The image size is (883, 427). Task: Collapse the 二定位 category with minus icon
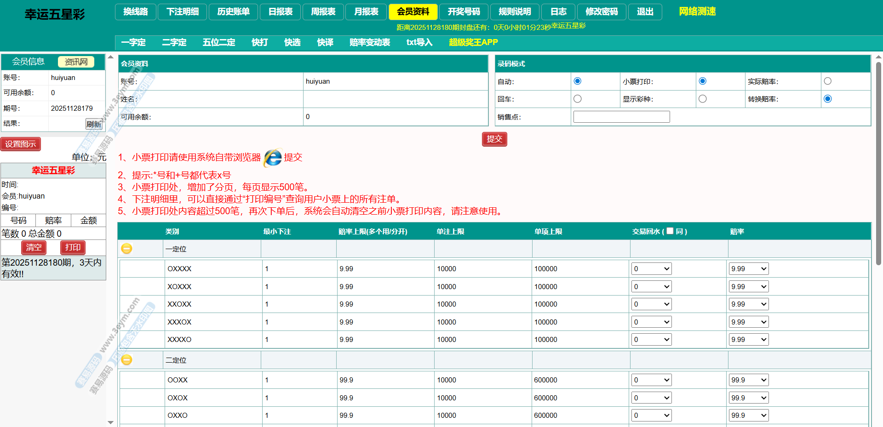pos(126,360)
